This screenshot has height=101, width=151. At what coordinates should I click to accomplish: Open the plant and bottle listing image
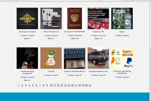coord(122,18)
